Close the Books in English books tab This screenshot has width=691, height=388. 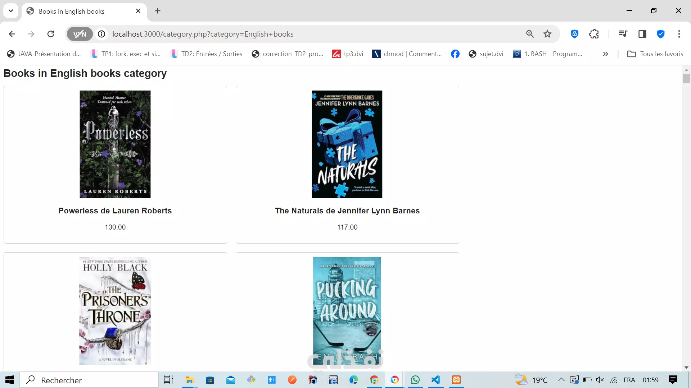point(138,11)
